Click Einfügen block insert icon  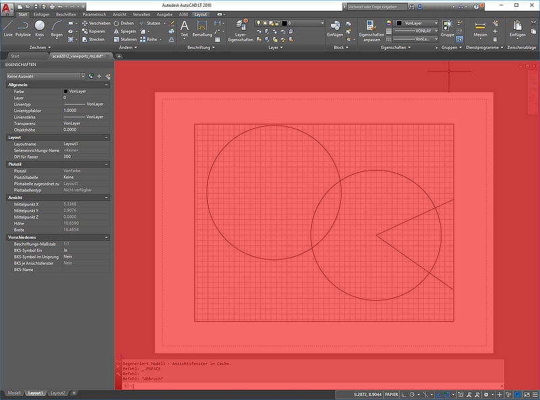coord(335,28)
